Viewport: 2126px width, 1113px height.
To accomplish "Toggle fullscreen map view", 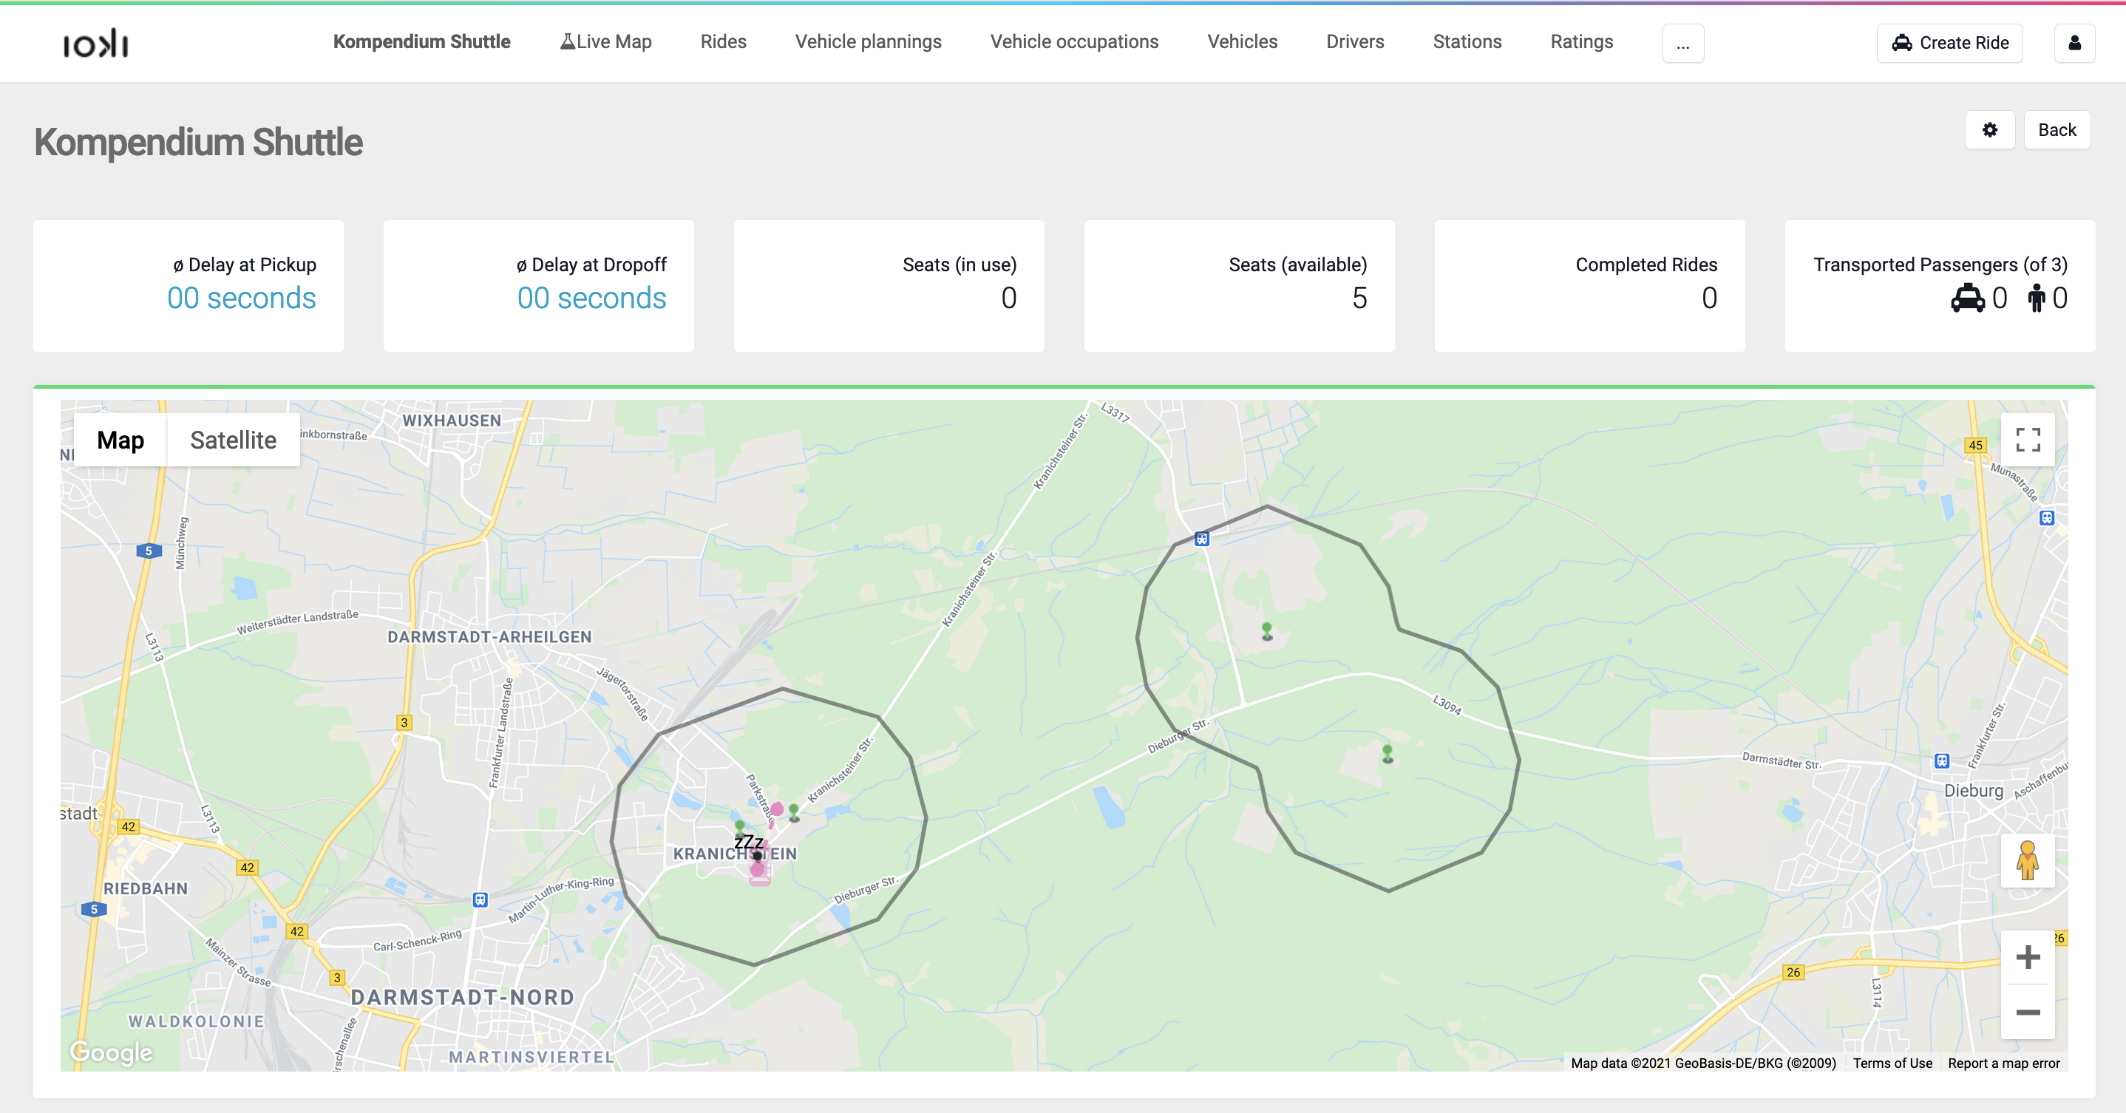I will 2028,440.
